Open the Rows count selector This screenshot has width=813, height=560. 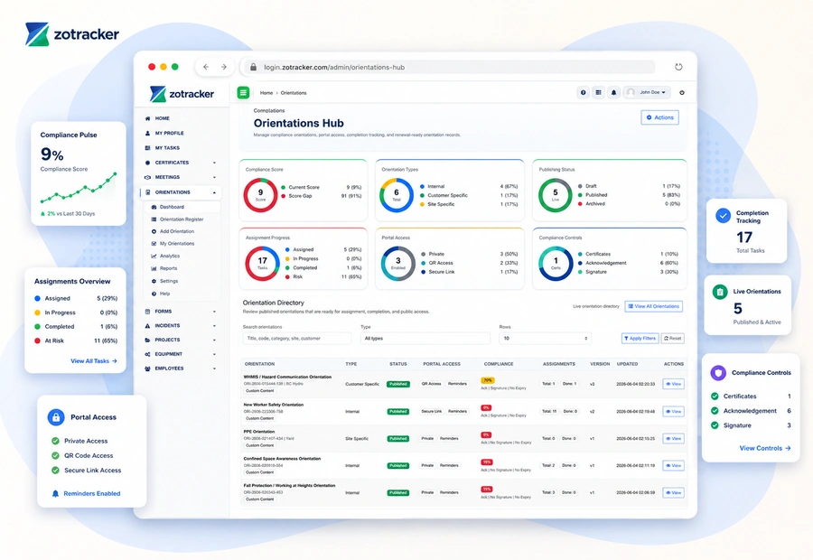545,338
